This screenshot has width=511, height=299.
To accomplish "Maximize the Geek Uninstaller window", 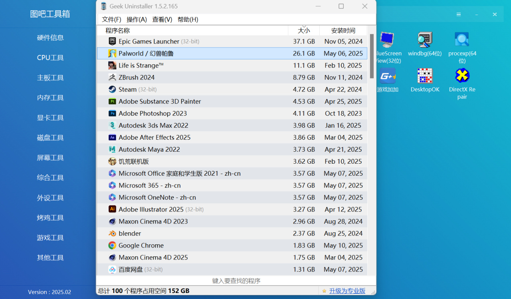I will point(341,6).
